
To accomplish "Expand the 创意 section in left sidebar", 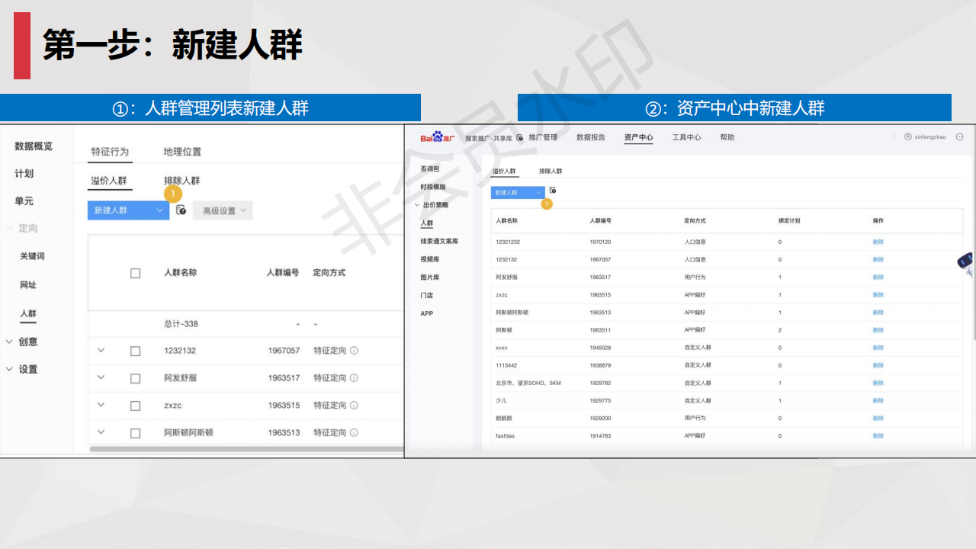I will 10,342.
